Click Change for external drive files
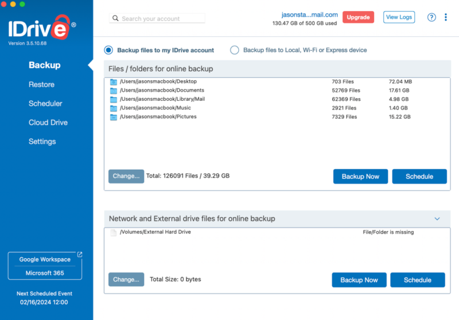The height and width of the screenshot is (320, 459). 126,279
